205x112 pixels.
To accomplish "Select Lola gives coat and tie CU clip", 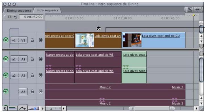I will 153,40.
